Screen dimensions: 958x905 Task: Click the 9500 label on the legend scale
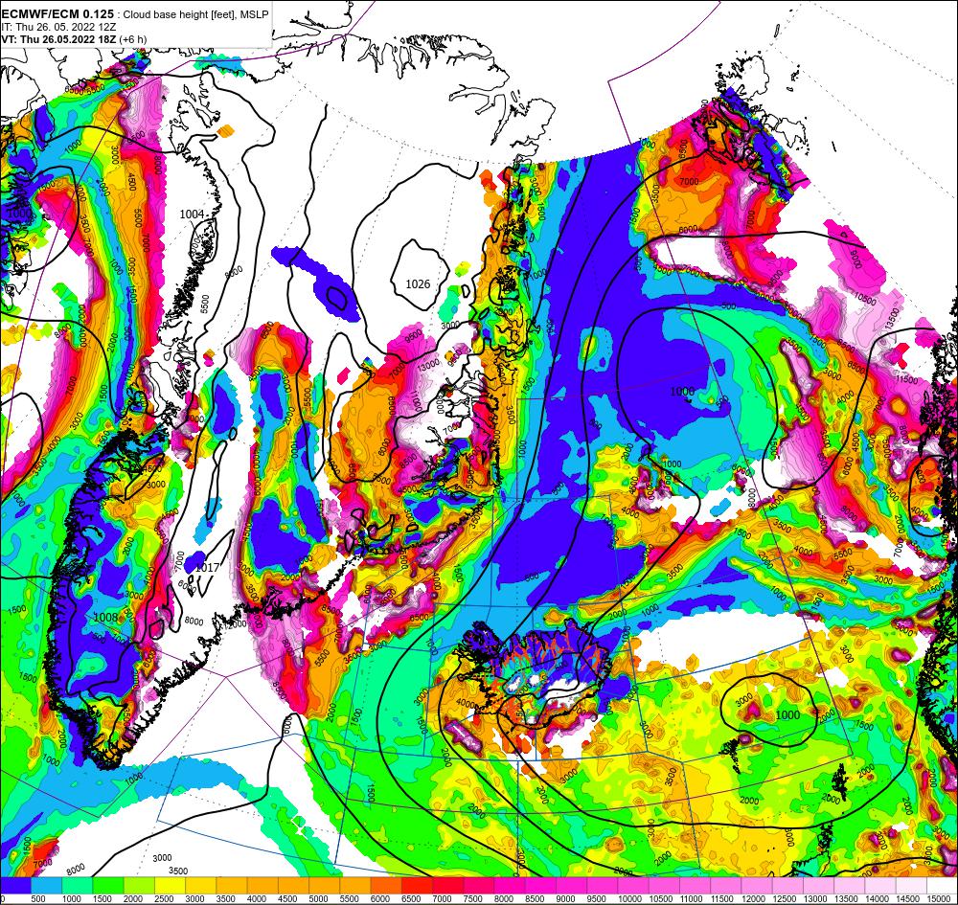coord(597,899)
